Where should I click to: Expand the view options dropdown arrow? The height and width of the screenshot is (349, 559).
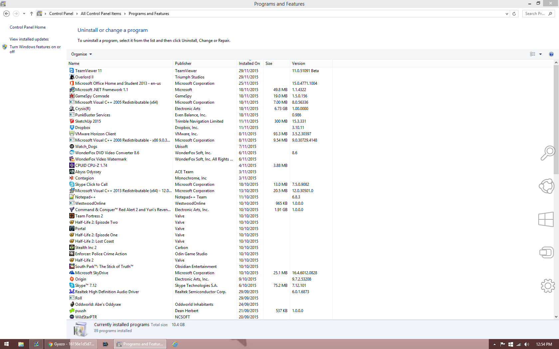[540, 54]
